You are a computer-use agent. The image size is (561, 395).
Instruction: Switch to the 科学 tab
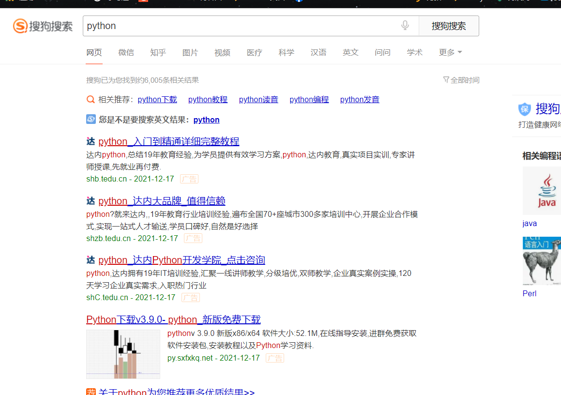(286, 53)
